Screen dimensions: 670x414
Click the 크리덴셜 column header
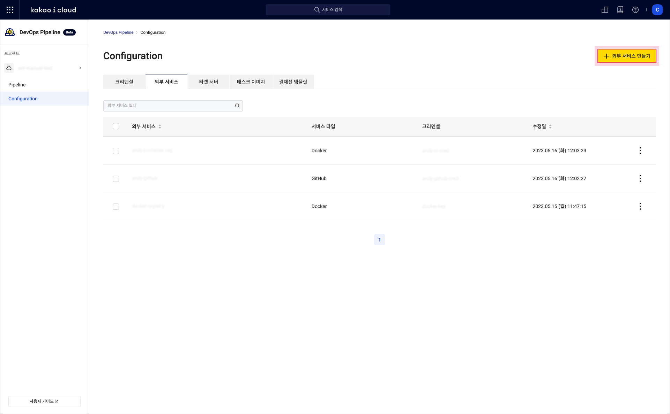click(x=431, y=127)
